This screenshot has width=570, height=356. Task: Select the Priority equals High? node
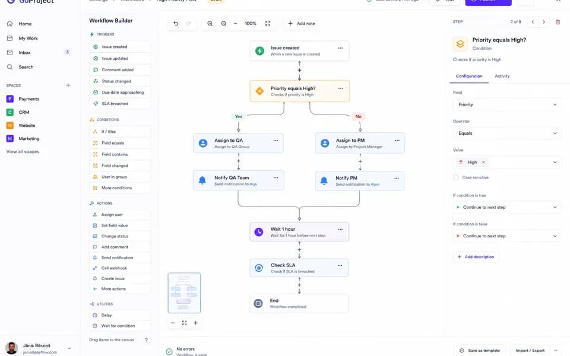[x=299, y=91]
